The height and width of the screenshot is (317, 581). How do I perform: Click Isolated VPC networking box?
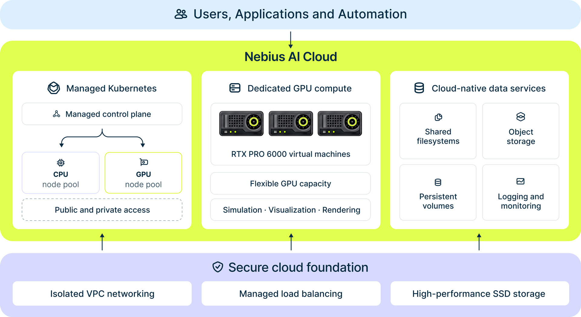tap(102, 293)
